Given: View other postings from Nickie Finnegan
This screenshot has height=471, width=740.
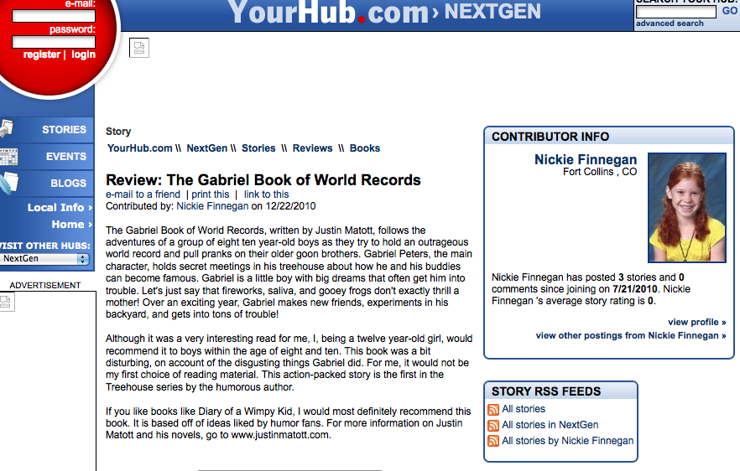Looking at the screenshot, I should 631,335.
